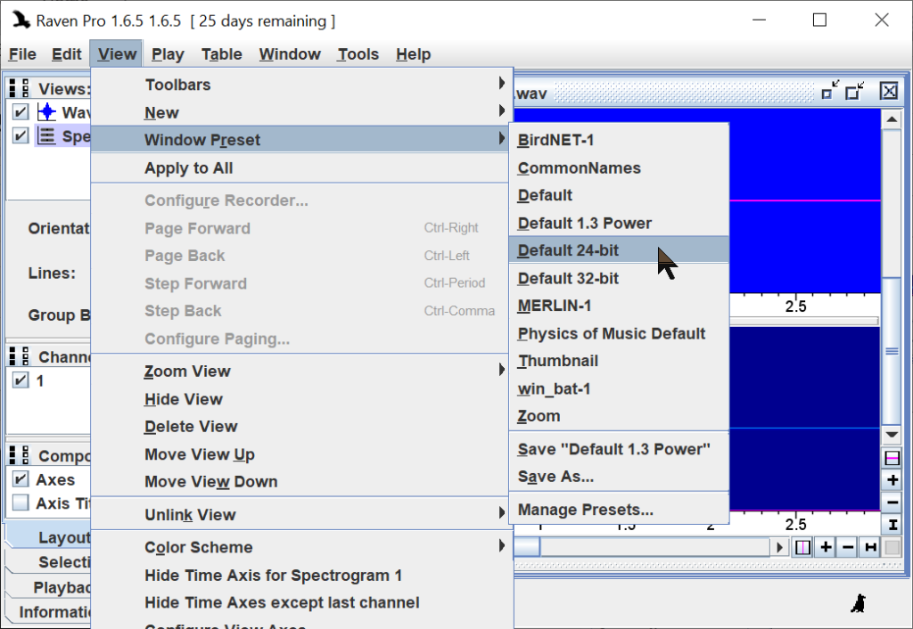Select the Thumbnail window preset
Image resolution: width=913 pixels, height=629 pixels.
[619, 361]
